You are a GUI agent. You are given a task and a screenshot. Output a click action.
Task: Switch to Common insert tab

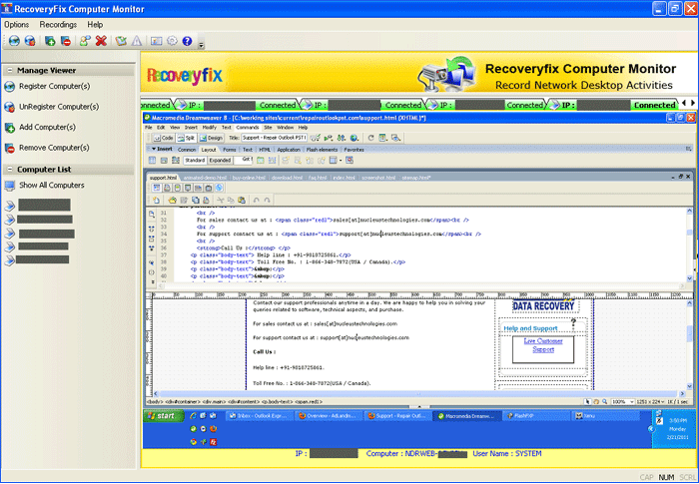187,150
